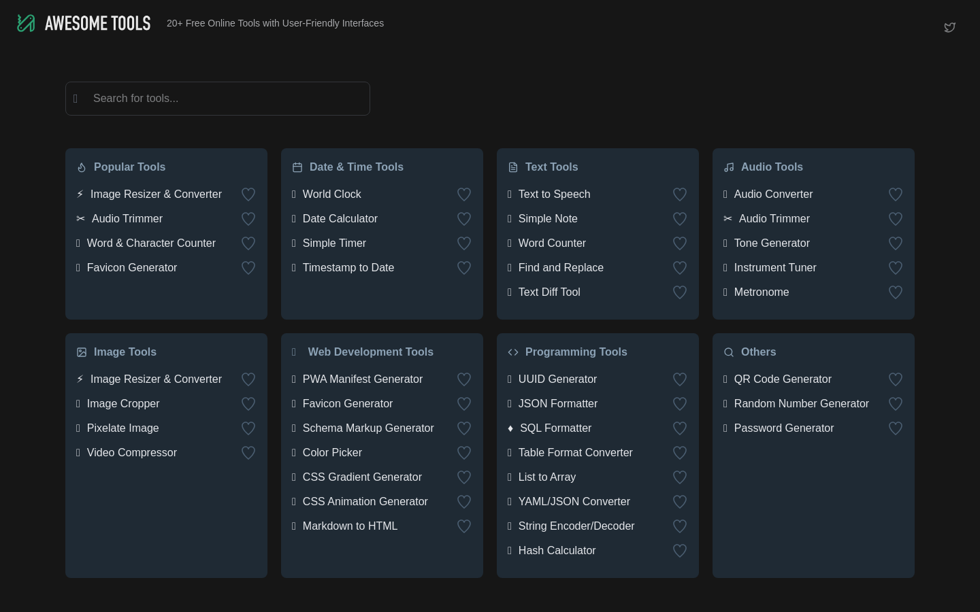Favorite Image Resizer & Converter in Popular Tools

click(248, 194)
